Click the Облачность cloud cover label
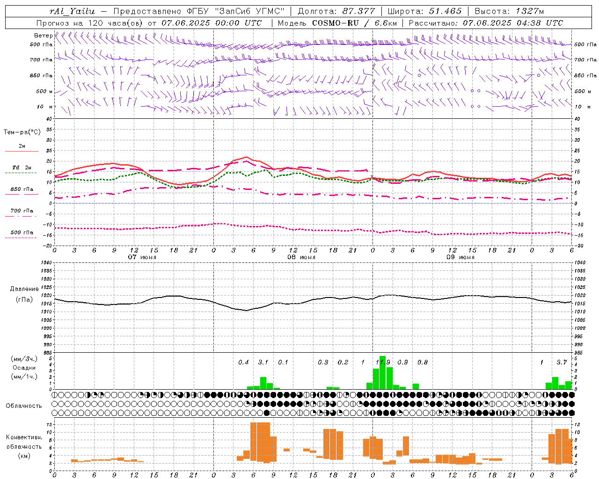 [23, 406]
